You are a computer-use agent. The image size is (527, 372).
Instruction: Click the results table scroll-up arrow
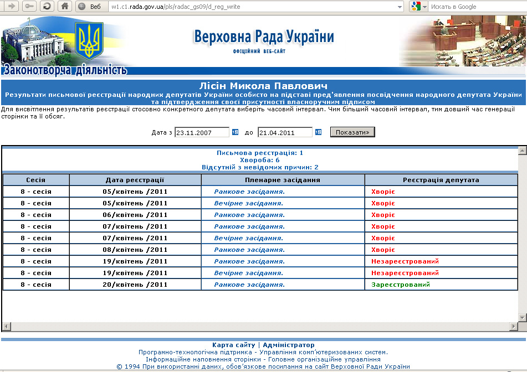coord(521,151)
